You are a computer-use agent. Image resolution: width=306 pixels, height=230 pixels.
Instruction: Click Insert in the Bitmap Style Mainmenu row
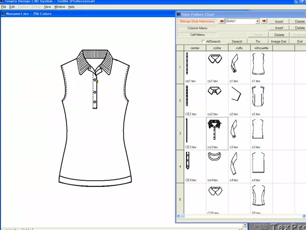click(x=279, y=21)
